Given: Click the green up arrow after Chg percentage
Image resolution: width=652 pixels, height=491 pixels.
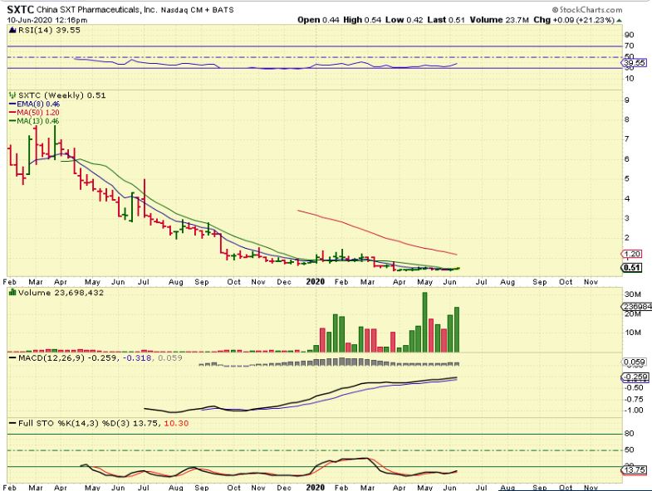Looking at the screenshot, I should click(619, 20).
